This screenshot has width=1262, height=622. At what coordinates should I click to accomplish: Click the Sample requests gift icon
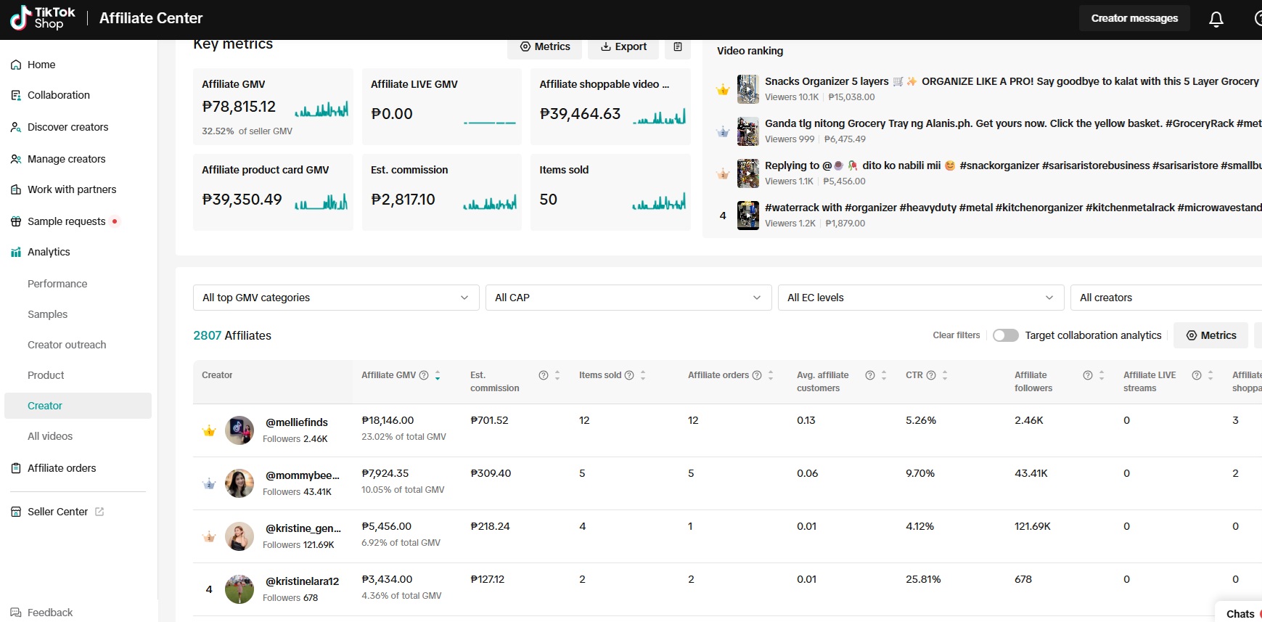pyautogui.click(x=16, y=221)
